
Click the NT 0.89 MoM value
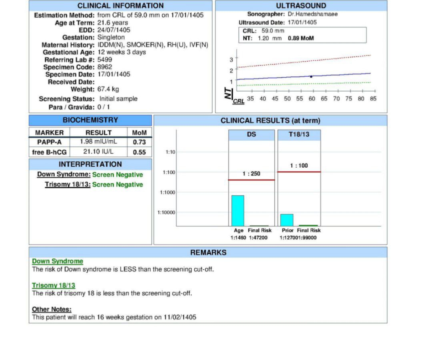(x=301, y=38)
